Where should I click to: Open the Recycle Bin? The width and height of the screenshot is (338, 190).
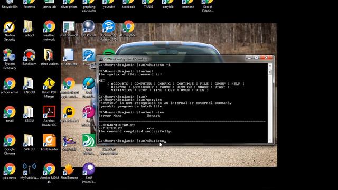[10, 4]
